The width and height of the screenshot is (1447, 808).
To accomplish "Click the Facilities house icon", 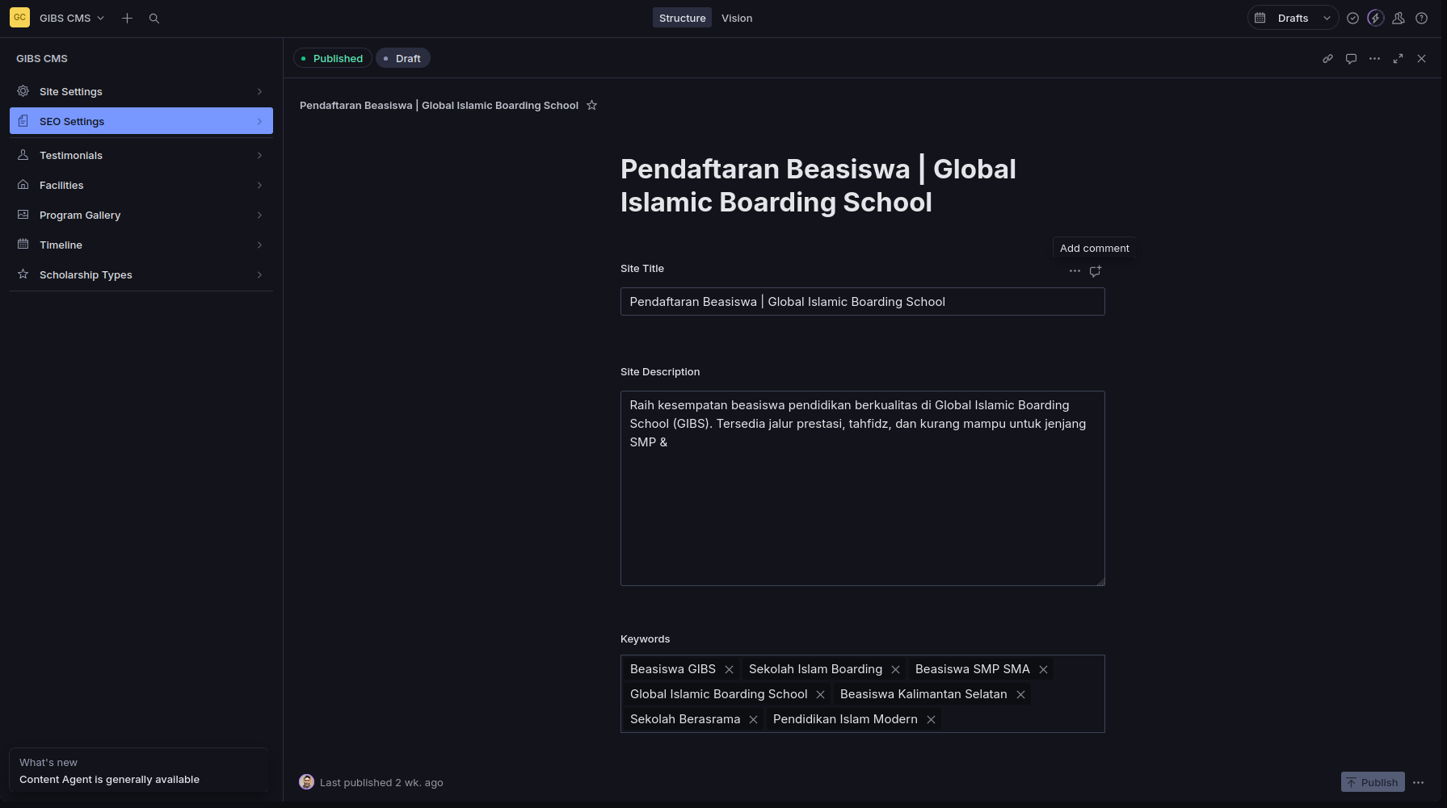I will click(23, 185).
